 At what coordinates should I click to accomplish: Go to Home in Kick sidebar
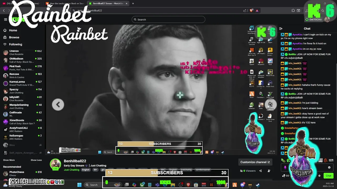(13, 30)
